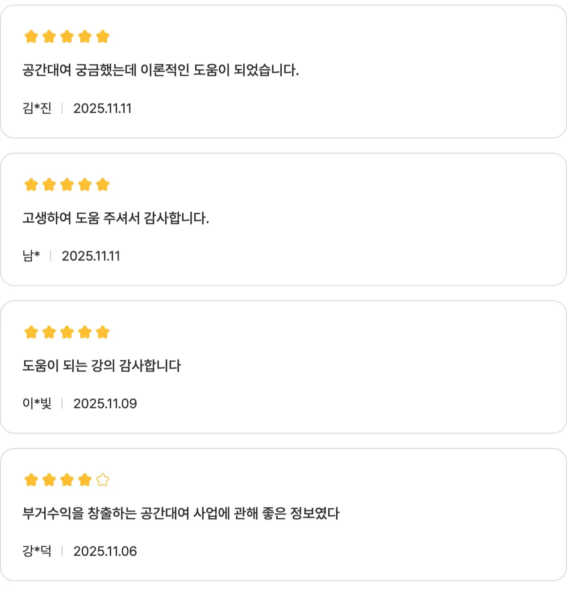Click the fifth star in 남*'s review

point(103,184)
